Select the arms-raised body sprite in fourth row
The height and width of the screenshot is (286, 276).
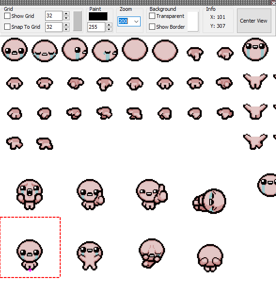[255, 141]
